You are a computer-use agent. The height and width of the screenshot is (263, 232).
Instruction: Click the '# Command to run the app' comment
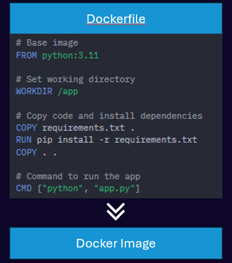pyautogui.click(x=78, y=176)
